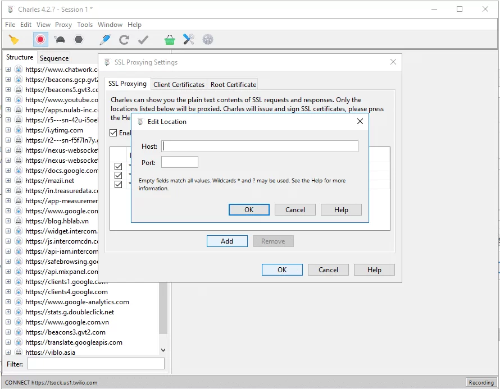Confirm the Edit Location dialog with OK

click(249, 209)
